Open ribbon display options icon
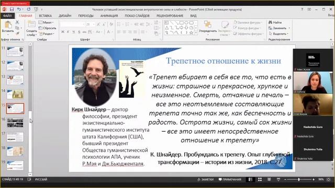335x188 pixels. tap(309, 9)
